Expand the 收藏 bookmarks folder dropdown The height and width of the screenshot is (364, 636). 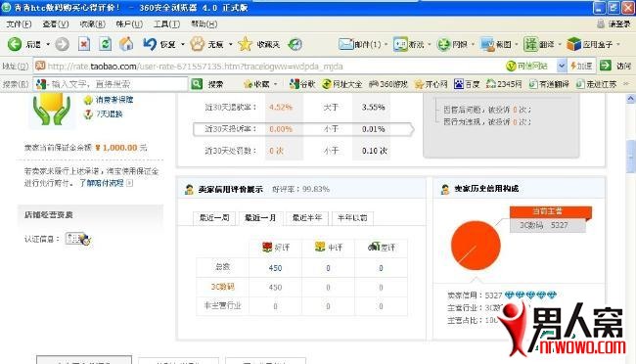coord(276,84)
